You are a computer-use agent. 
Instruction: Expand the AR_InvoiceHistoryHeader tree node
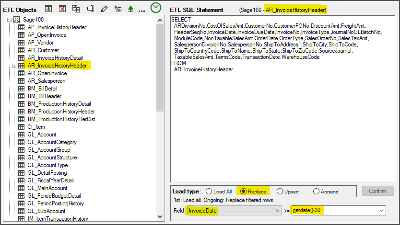point(14,66)
